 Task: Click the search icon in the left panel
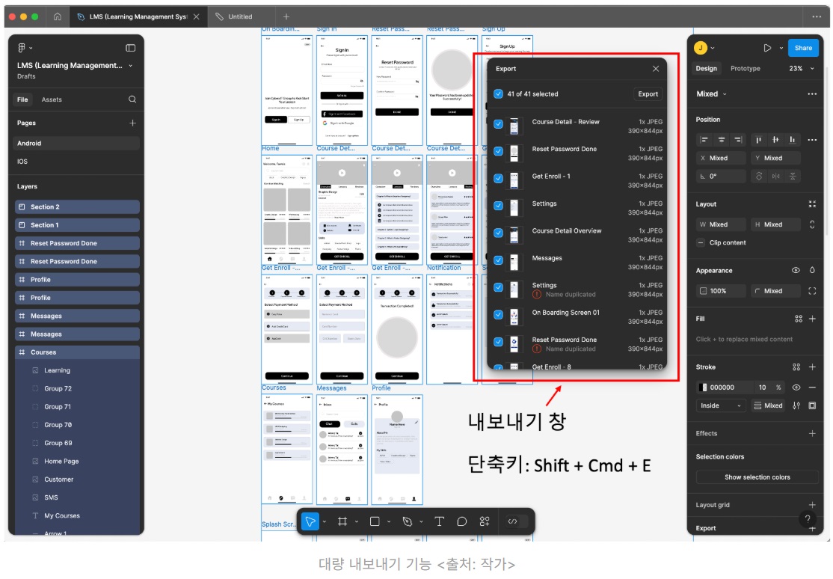[x=132, y=99]
